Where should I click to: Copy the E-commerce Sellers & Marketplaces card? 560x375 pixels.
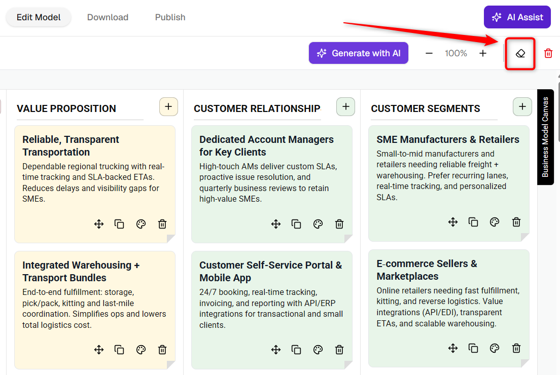(473, 348)
